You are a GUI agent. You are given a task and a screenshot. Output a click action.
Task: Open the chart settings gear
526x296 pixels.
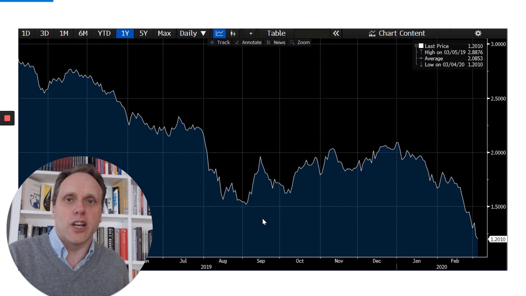coord(478,33)
